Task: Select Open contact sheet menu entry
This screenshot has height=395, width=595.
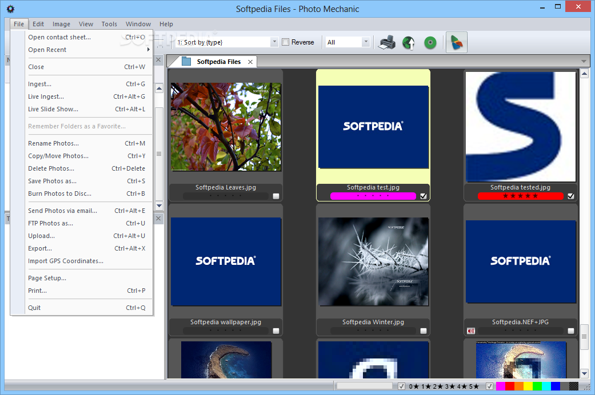Action: (x=89, y=37)
